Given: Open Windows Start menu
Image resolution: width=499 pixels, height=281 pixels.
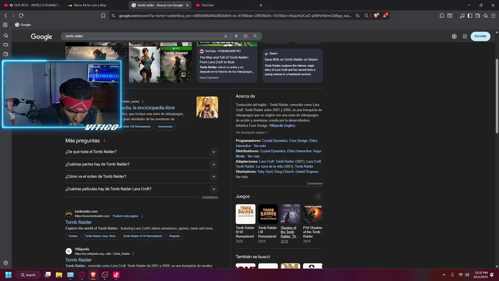Looking at the screenshot, I should click(8, 275).
